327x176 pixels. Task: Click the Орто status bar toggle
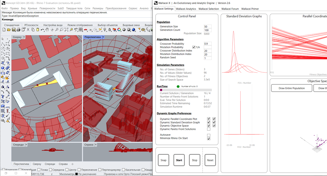coord(126,174)
